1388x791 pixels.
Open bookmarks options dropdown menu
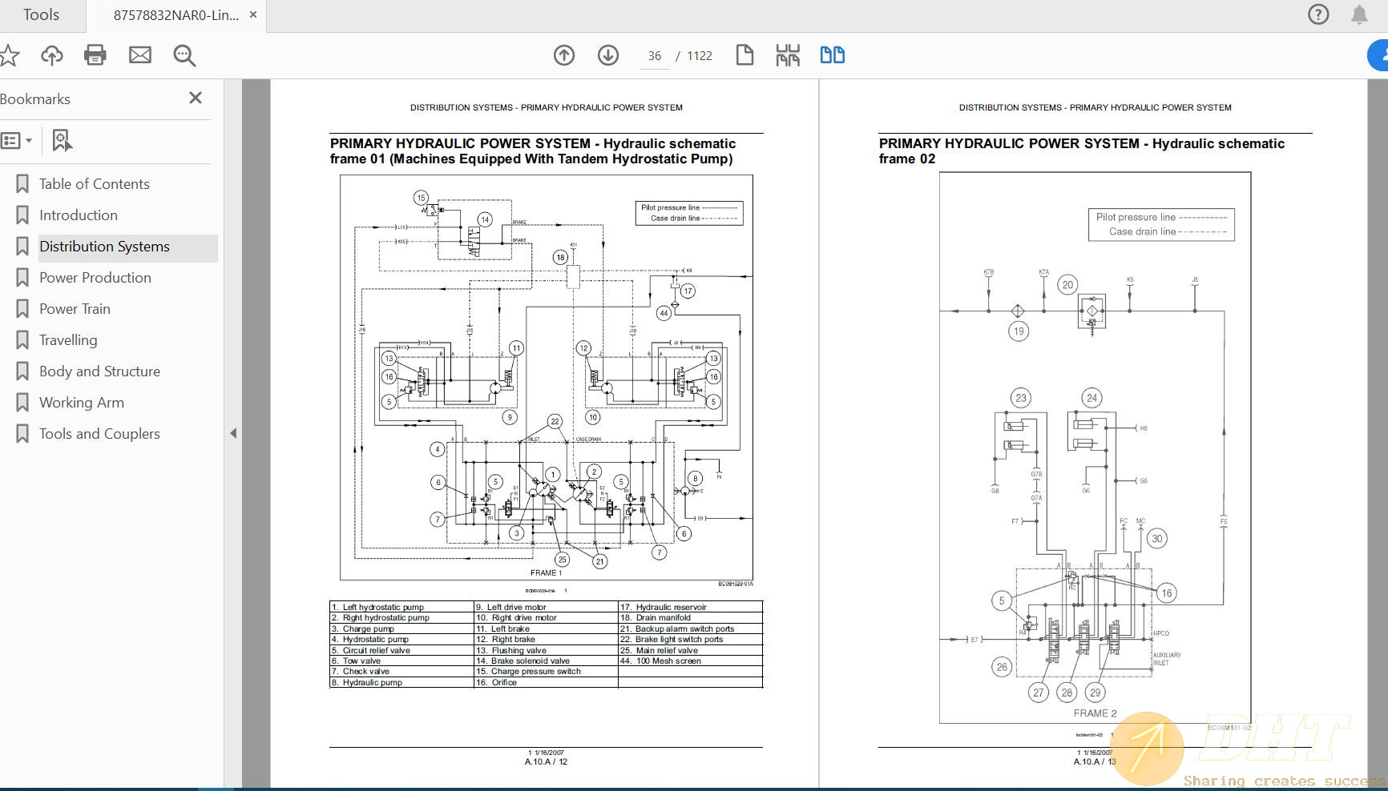coord(17,141)
